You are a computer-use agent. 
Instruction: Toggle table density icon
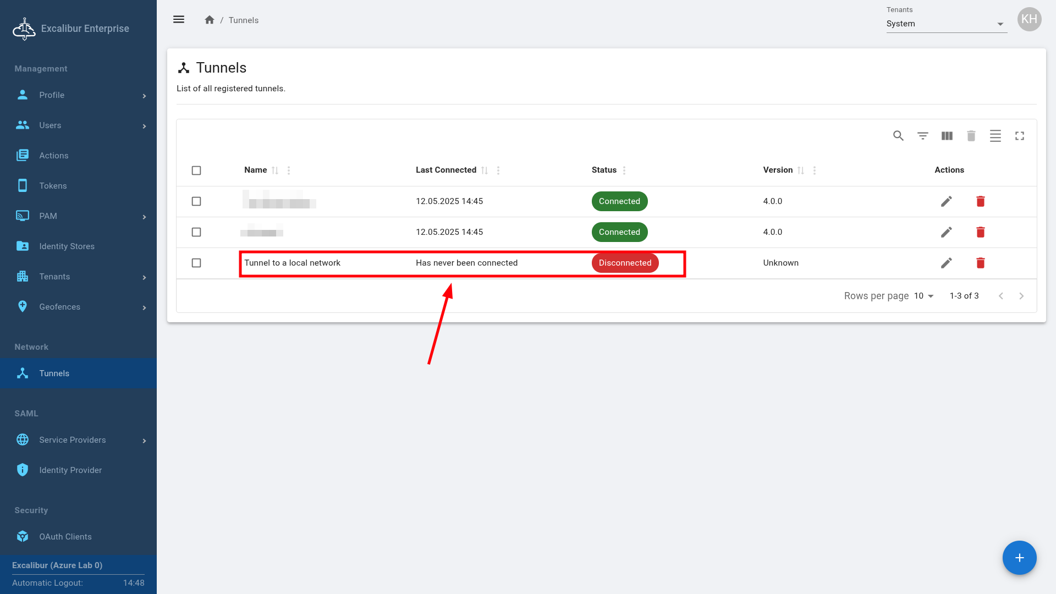click(x=996, y=136)
